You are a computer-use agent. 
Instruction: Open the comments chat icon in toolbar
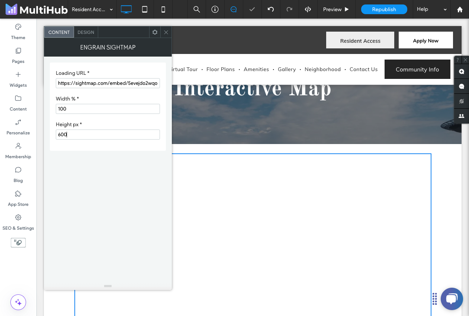click(x=234, y=9)
